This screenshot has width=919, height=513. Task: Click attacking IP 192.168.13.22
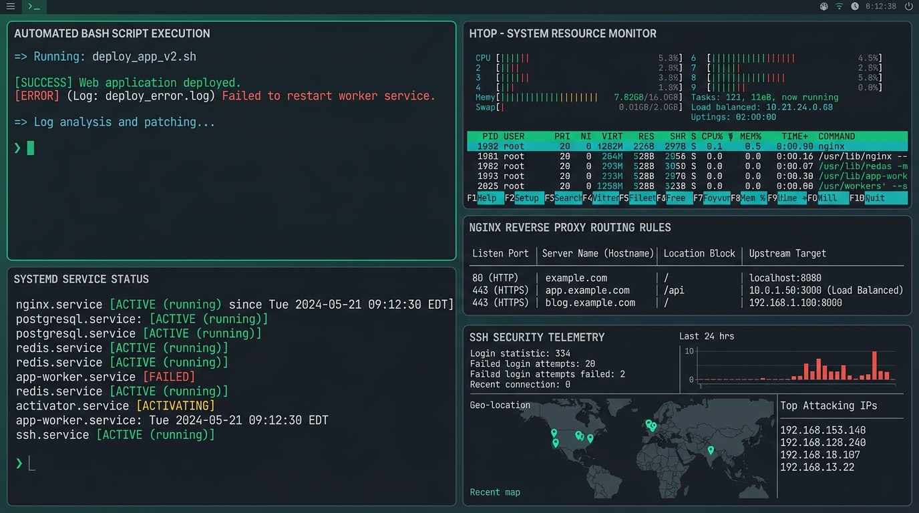click(x=817, y=467)
